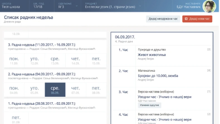Click the teacher profile avatar

pyautogui.click(x=209, y=6)
